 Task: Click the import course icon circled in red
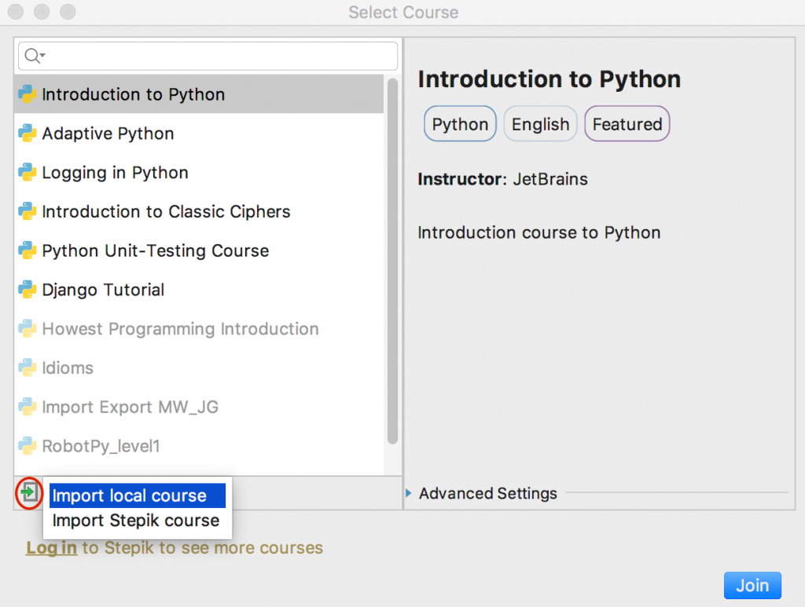[28, 493]
